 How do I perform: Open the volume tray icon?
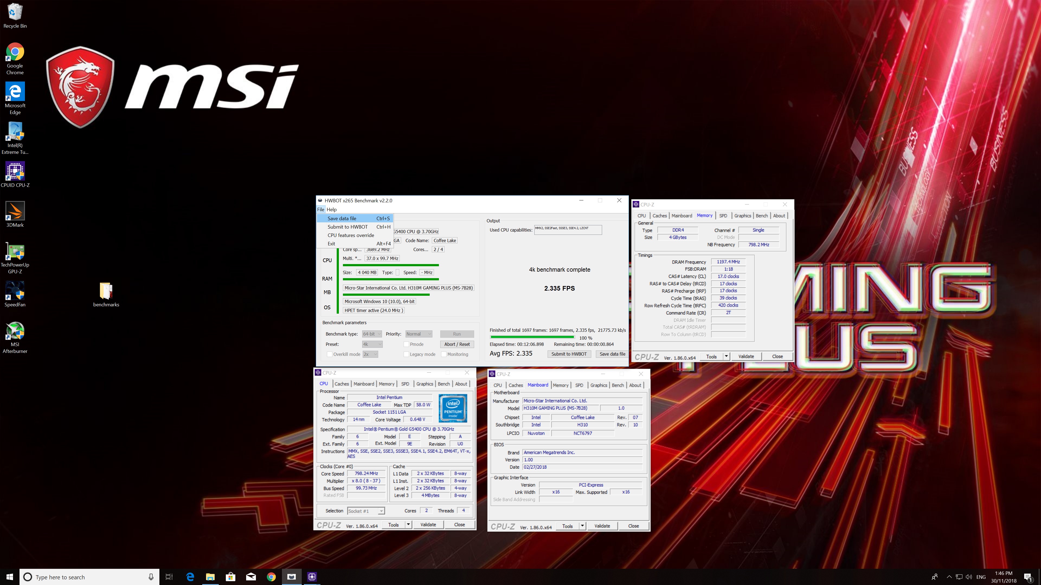[x=969, y=577]
